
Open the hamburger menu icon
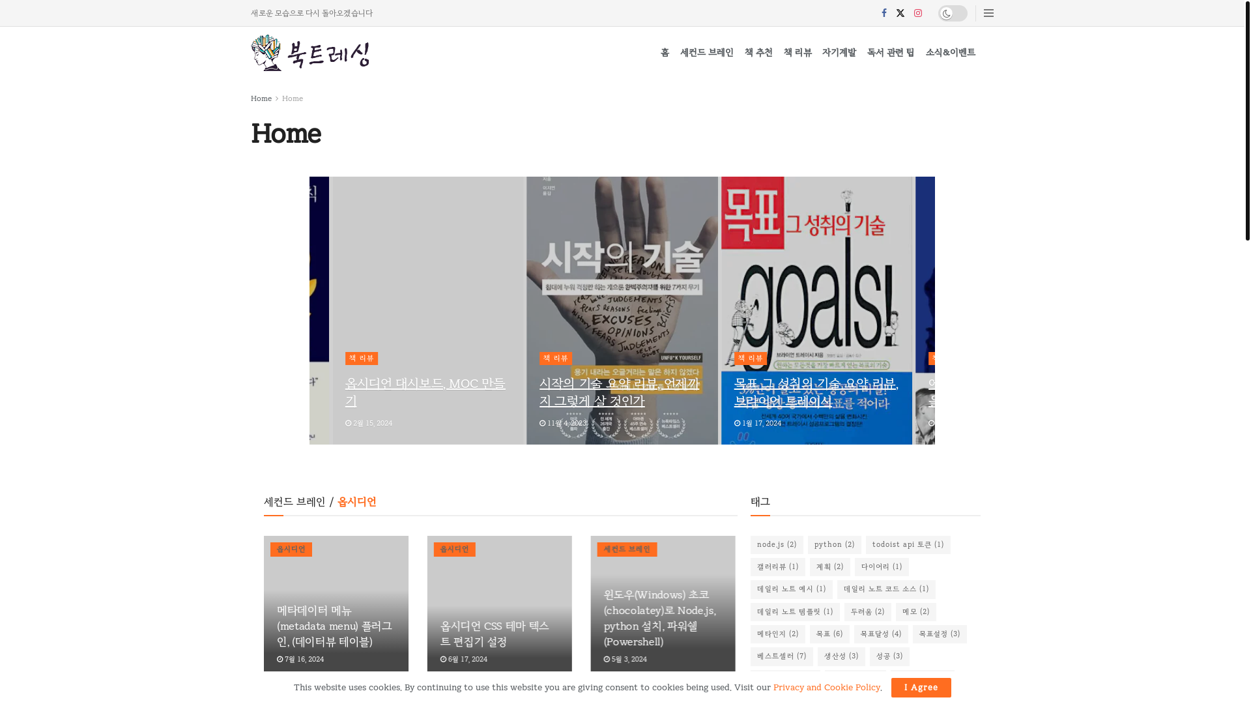click(x=988, y=13)
